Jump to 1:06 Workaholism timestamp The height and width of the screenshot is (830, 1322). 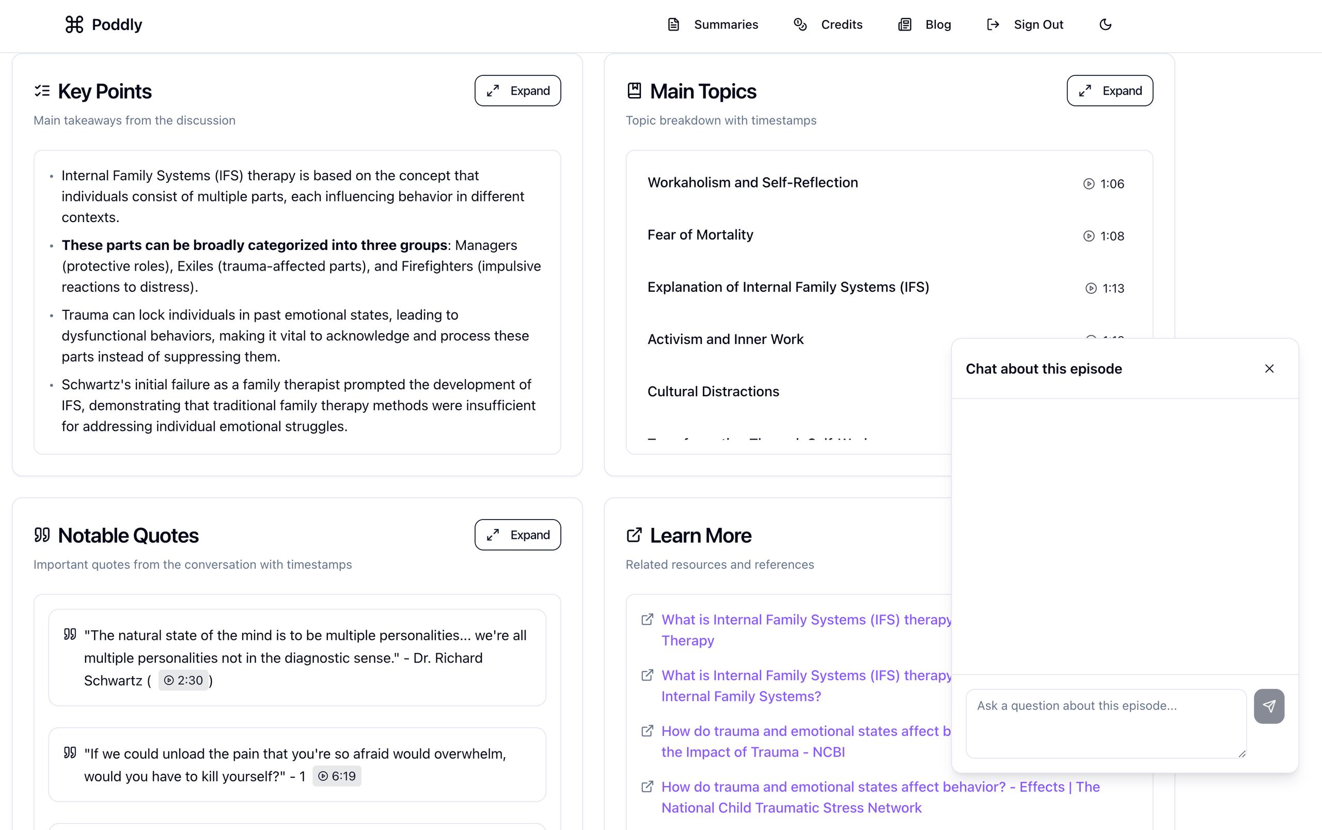pos(1104,184)
